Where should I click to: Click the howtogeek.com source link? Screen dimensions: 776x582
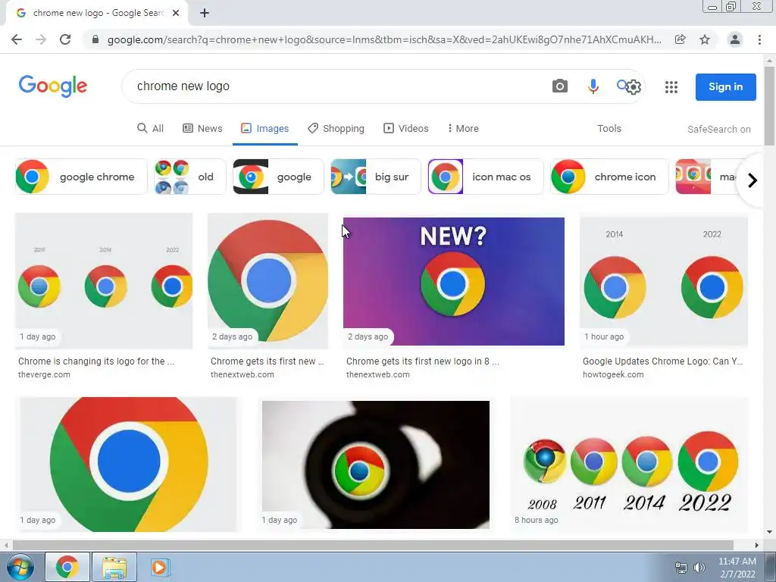[613, 374]
